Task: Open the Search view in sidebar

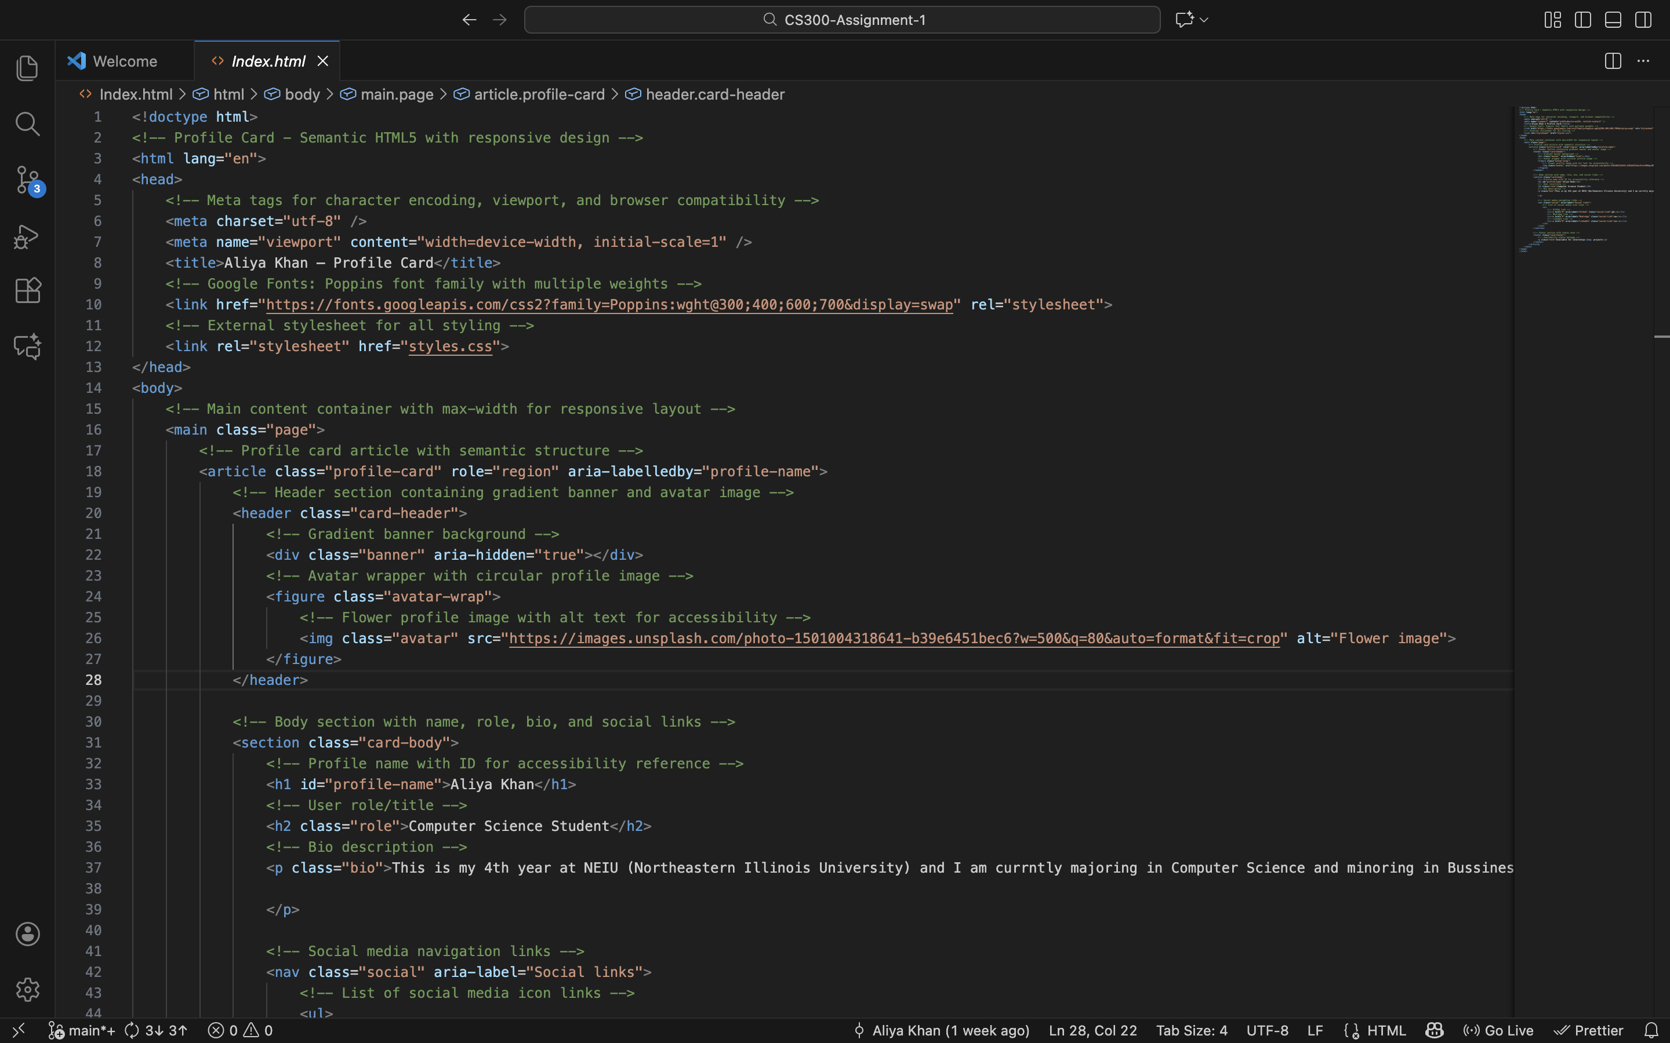Action: [27, 124]
